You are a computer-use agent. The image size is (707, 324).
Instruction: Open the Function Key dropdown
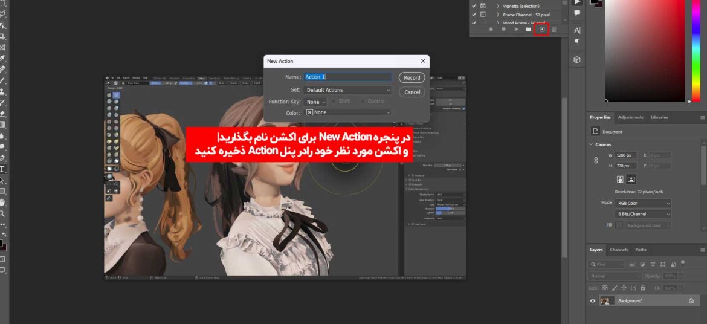(315, 102)
